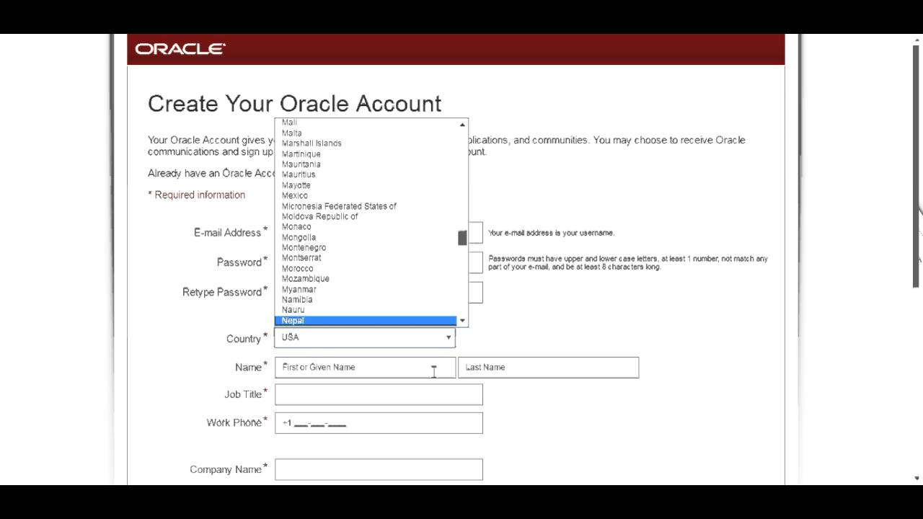Select Nauru country option
This screenshot has width=923, height=519.
coord(366,309)
